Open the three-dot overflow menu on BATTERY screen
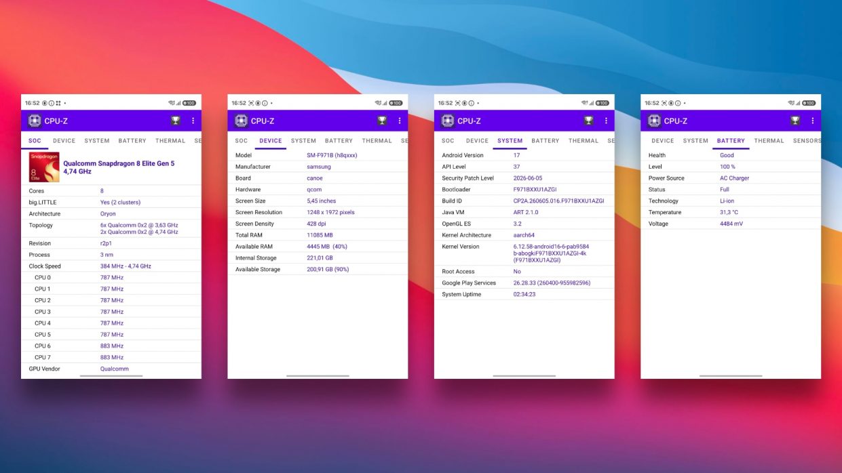This screenshot has height=473, width=842. coord(813,121)
